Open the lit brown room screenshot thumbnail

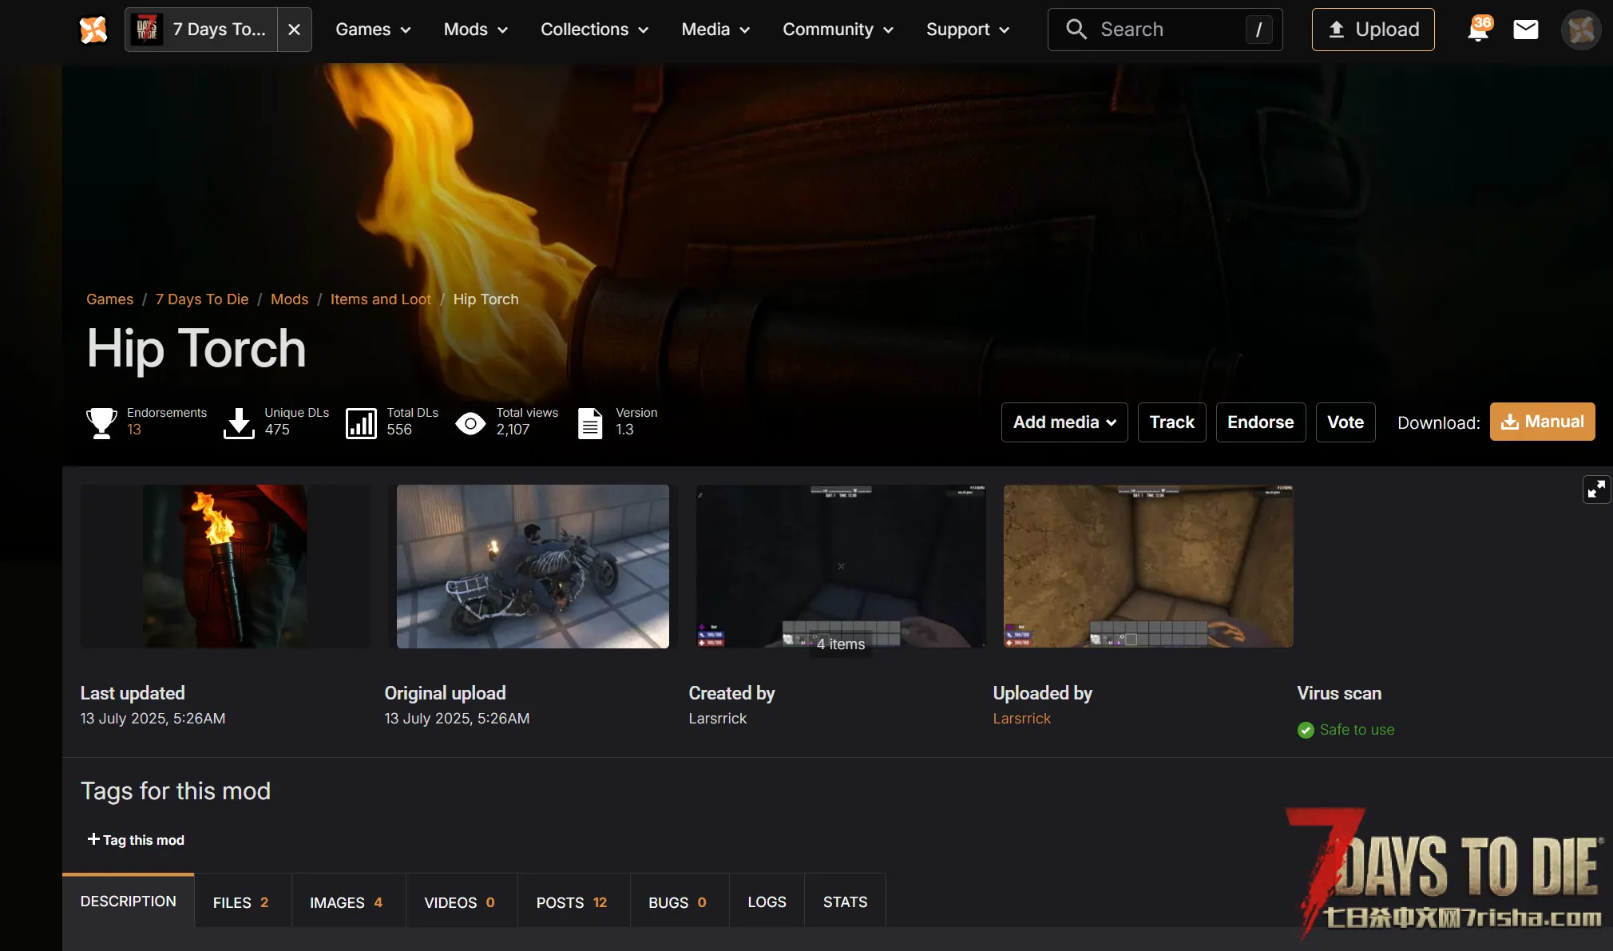(x=1148, y=566)
